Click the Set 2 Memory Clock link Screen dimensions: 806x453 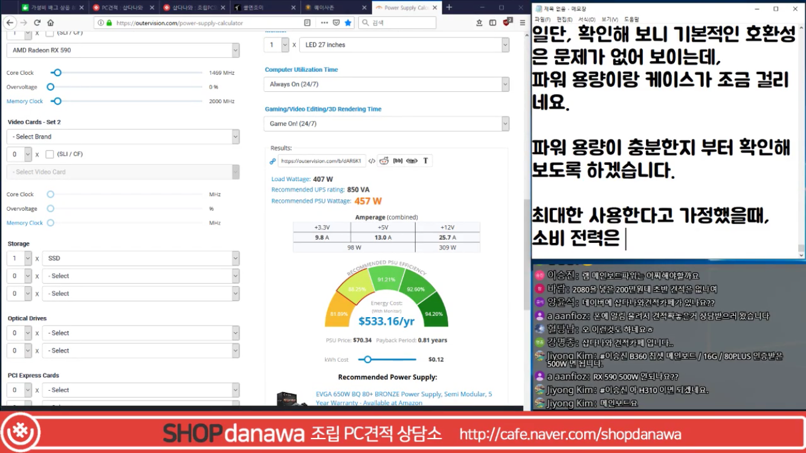[25, 223]
